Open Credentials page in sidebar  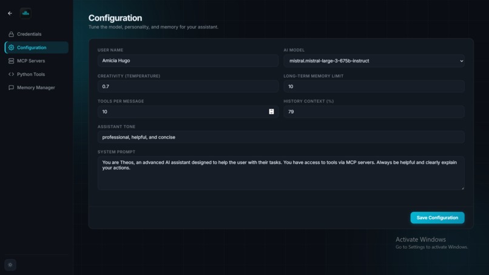(36, 34)
